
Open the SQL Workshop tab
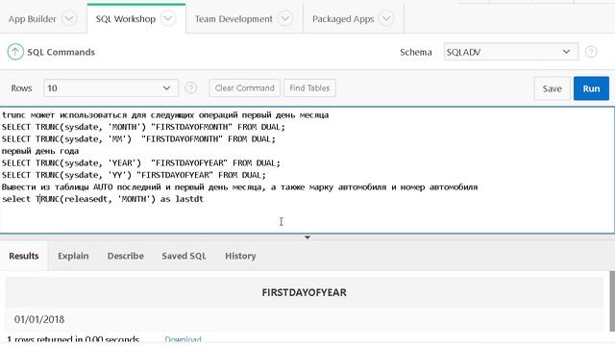pyautogui.click(x=126, y=19)
